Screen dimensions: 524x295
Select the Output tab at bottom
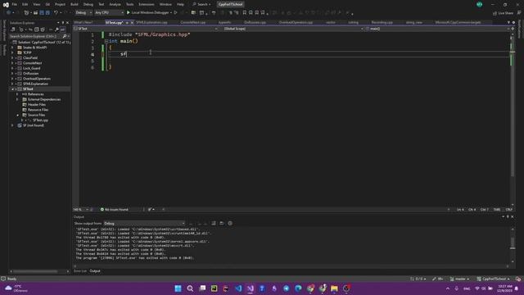[x=95, y=271]
